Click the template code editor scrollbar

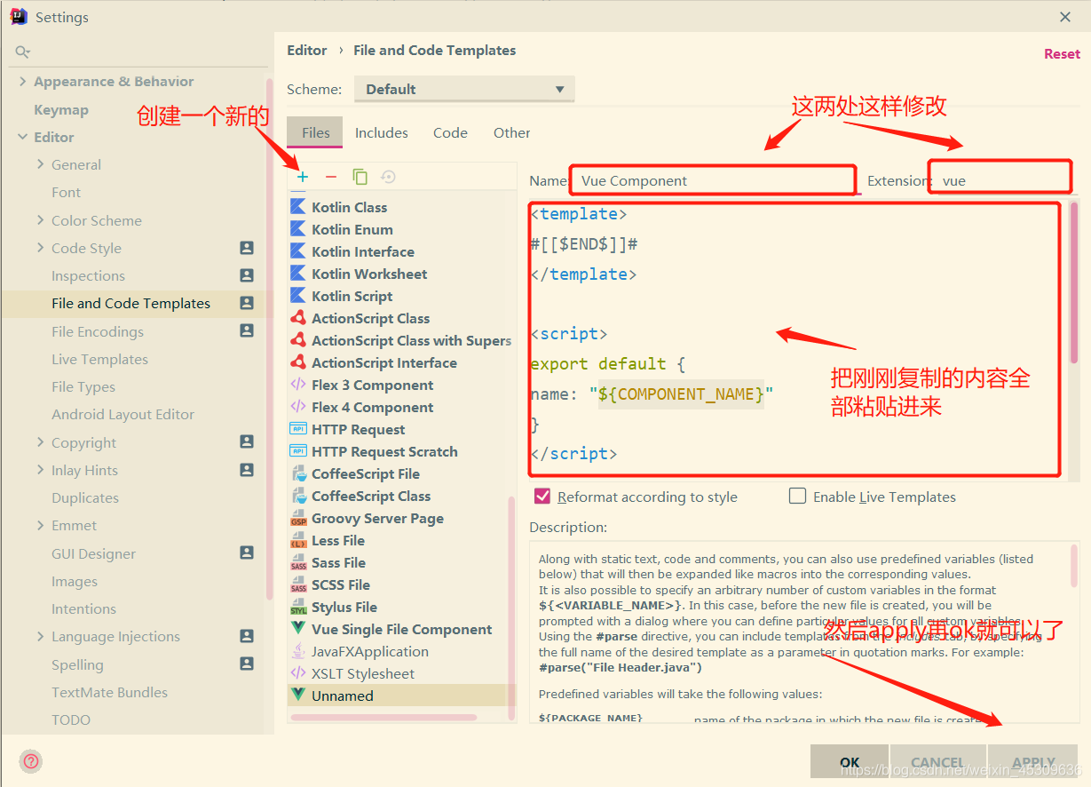tap(1074, 284)
